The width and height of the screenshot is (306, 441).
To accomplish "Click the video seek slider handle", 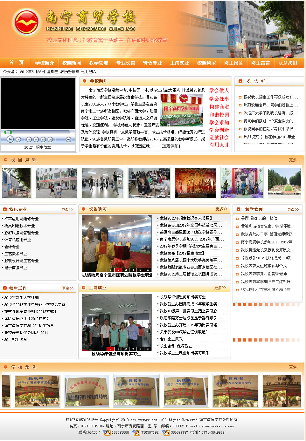I will (x=8, y=132).
